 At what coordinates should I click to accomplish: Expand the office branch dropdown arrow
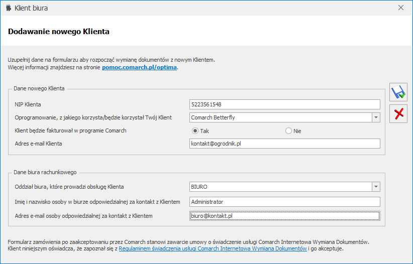375,187
